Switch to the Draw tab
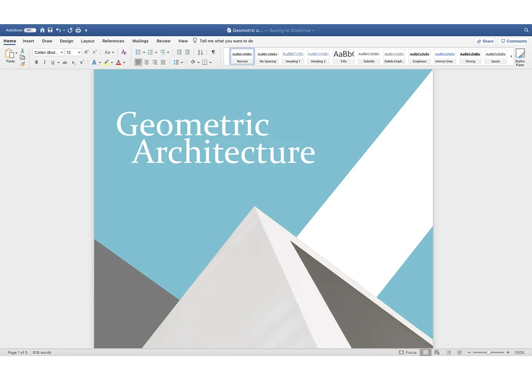This screenshot has height=377, width=532. tap(47, 41)
